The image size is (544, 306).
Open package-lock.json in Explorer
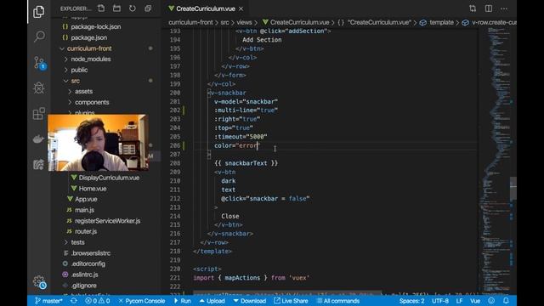96,26
